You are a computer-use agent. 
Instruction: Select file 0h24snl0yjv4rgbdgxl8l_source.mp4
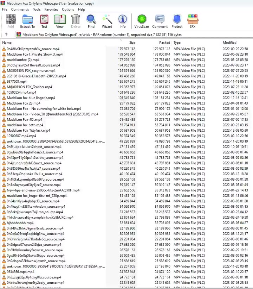(33, 201)
